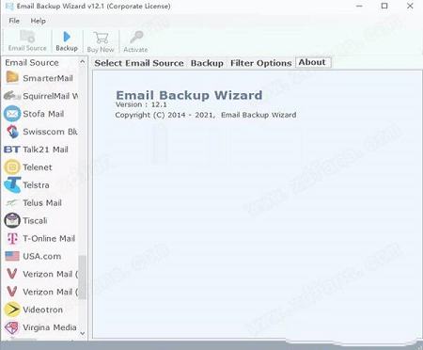This screenshot has width=423, height=350.
Task: Click the source list scroll-down arrow
Action: 83,333
